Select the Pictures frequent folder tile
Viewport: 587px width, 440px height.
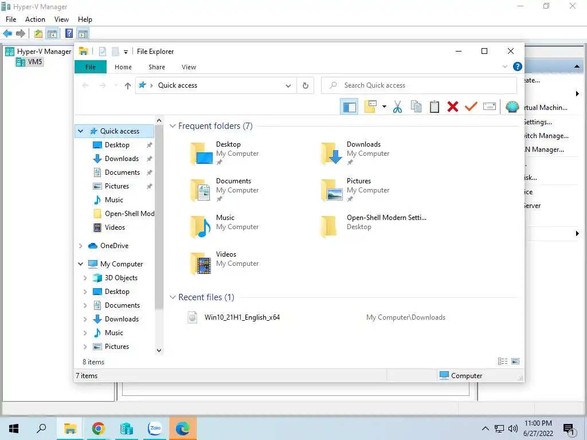coord(355,190)
